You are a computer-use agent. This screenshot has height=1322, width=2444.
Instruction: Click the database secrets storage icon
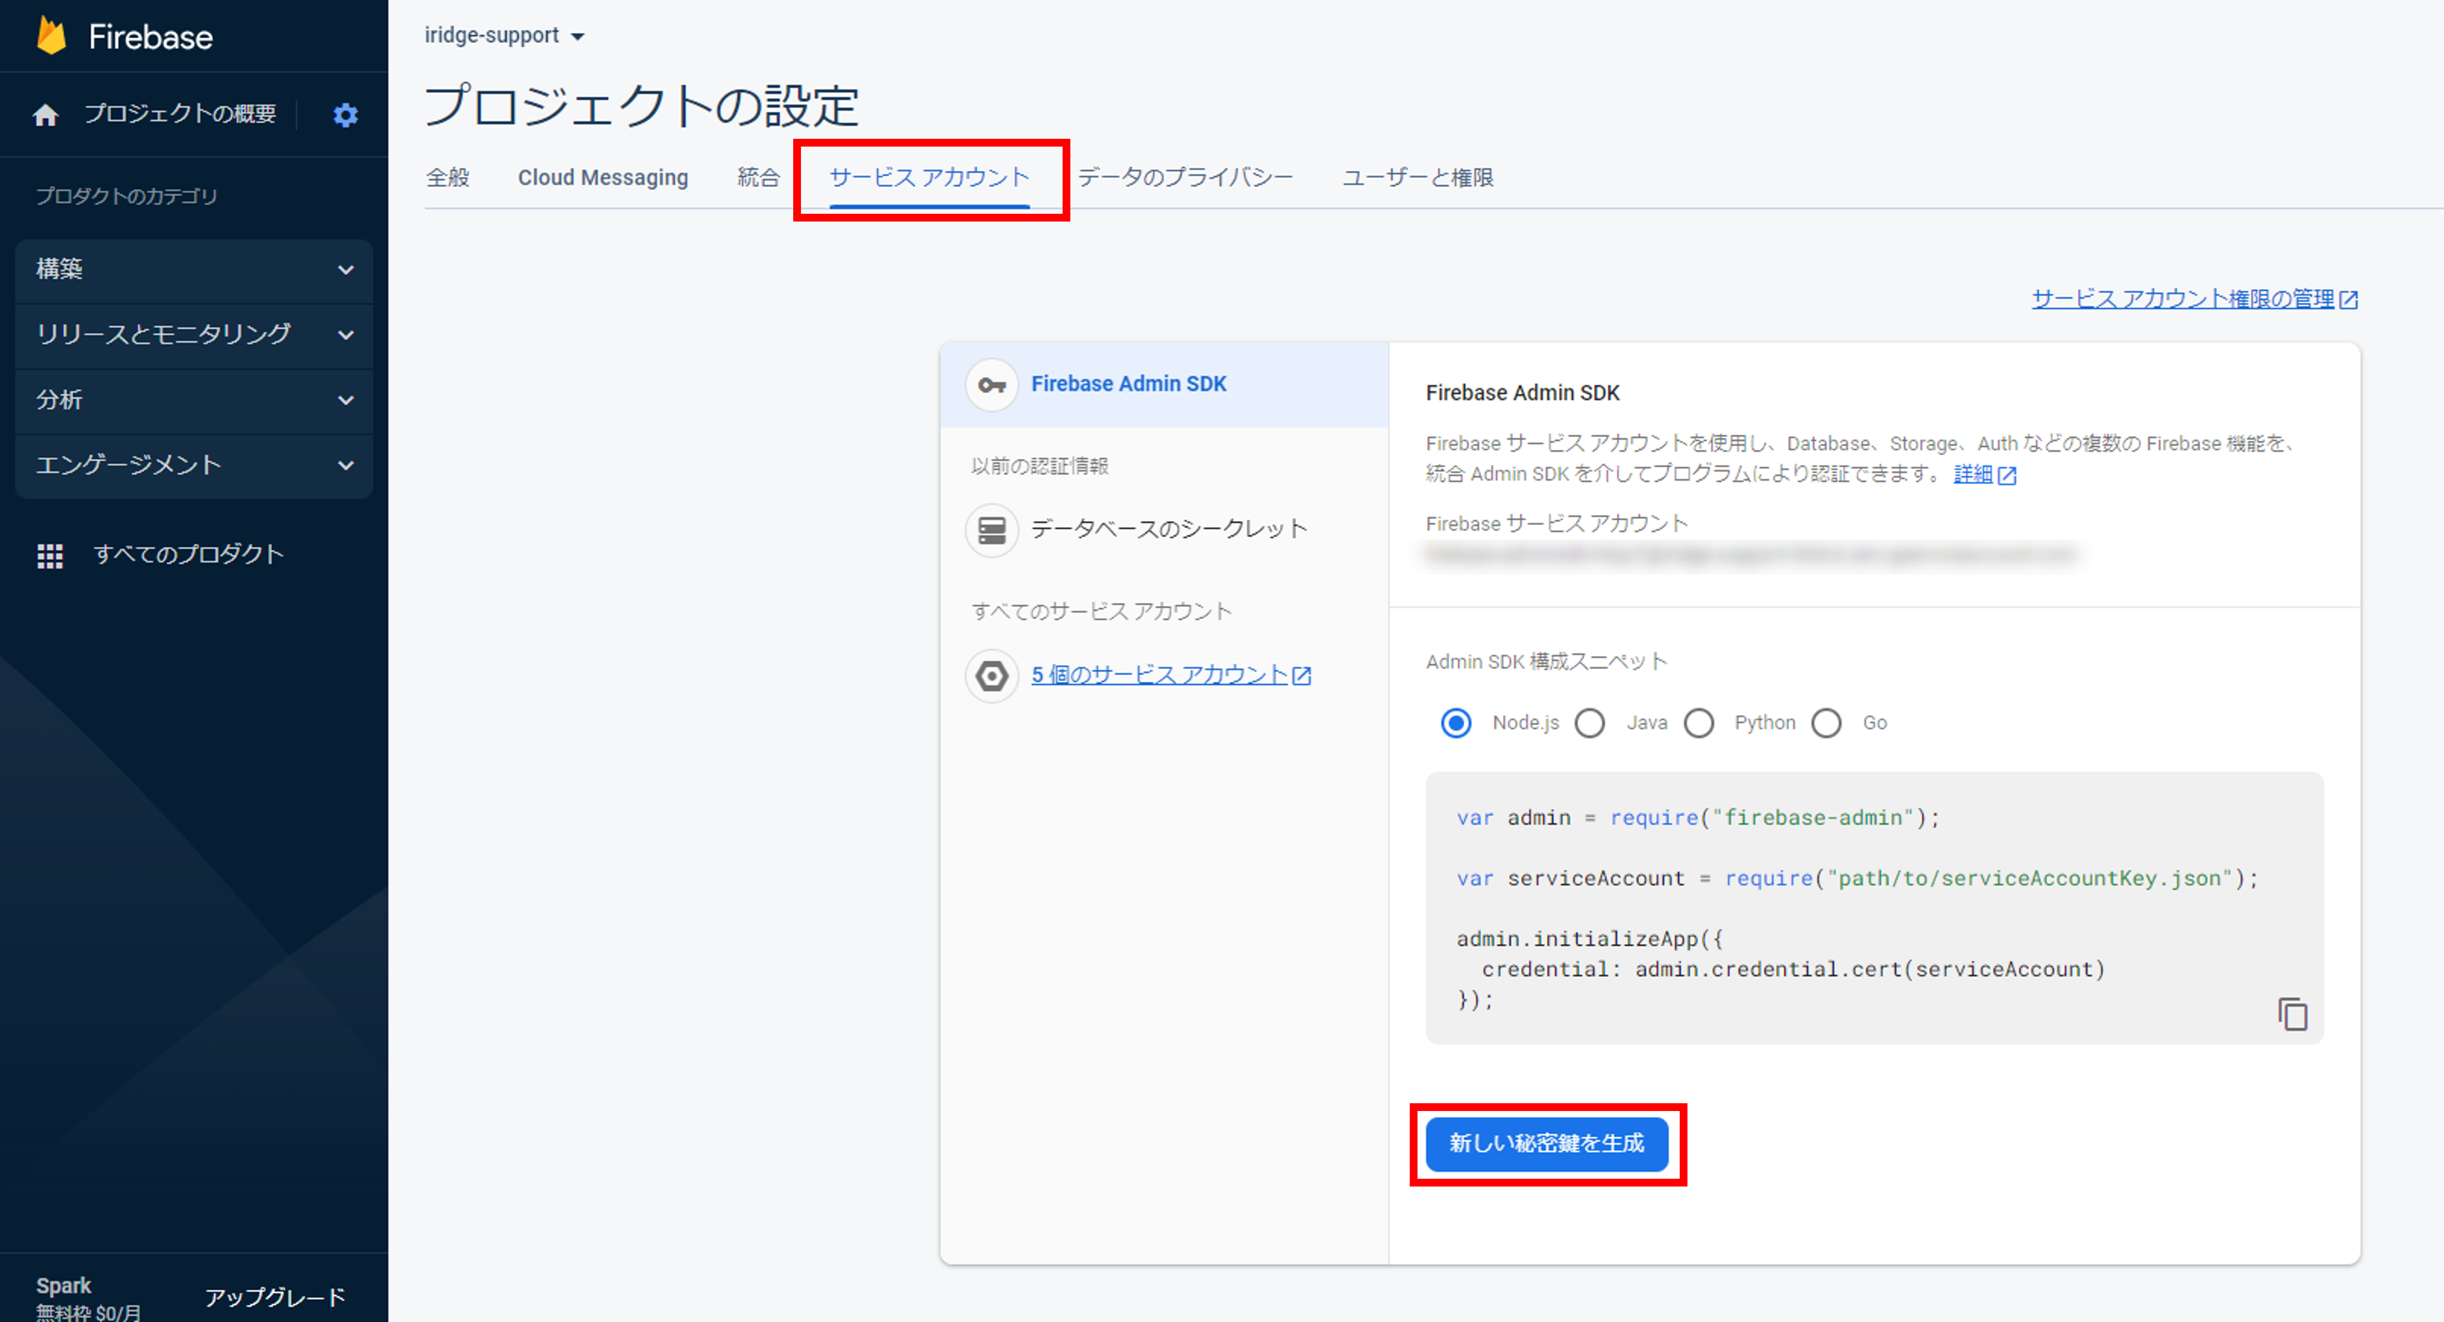(991, 530)
